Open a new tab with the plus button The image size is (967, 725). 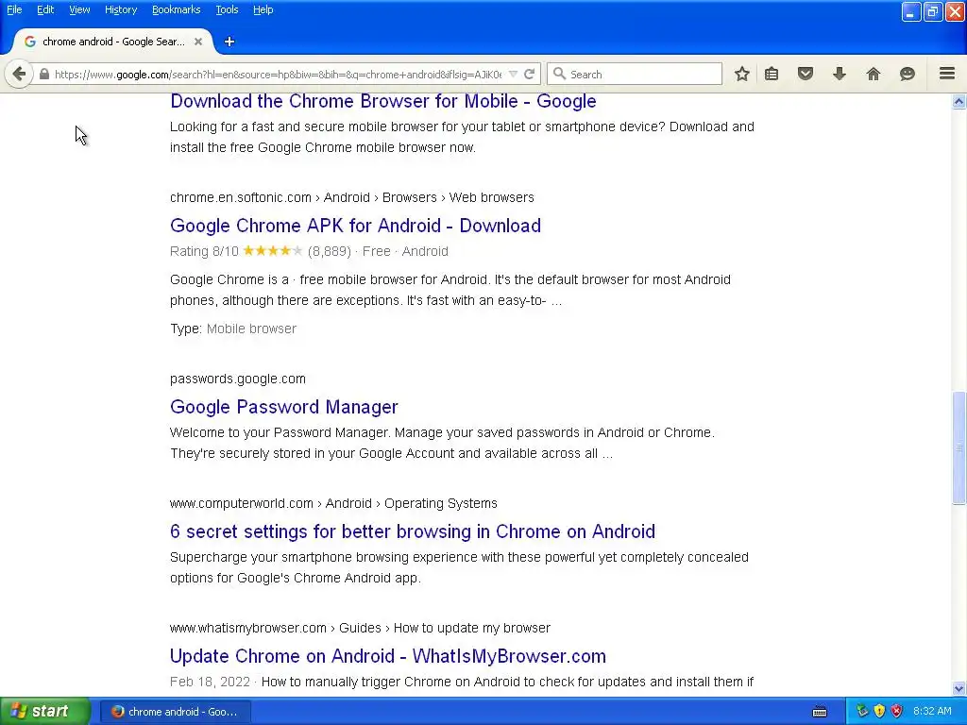229,42
